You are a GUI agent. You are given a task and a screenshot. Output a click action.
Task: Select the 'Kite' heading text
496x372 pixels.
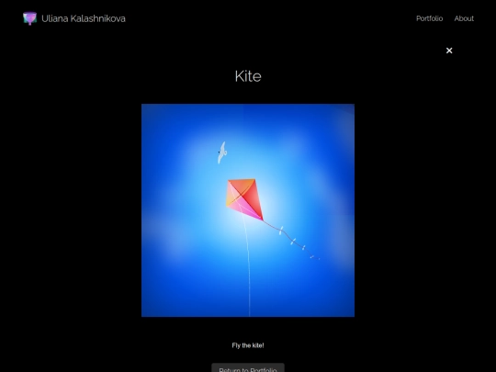tap(248, 76)
